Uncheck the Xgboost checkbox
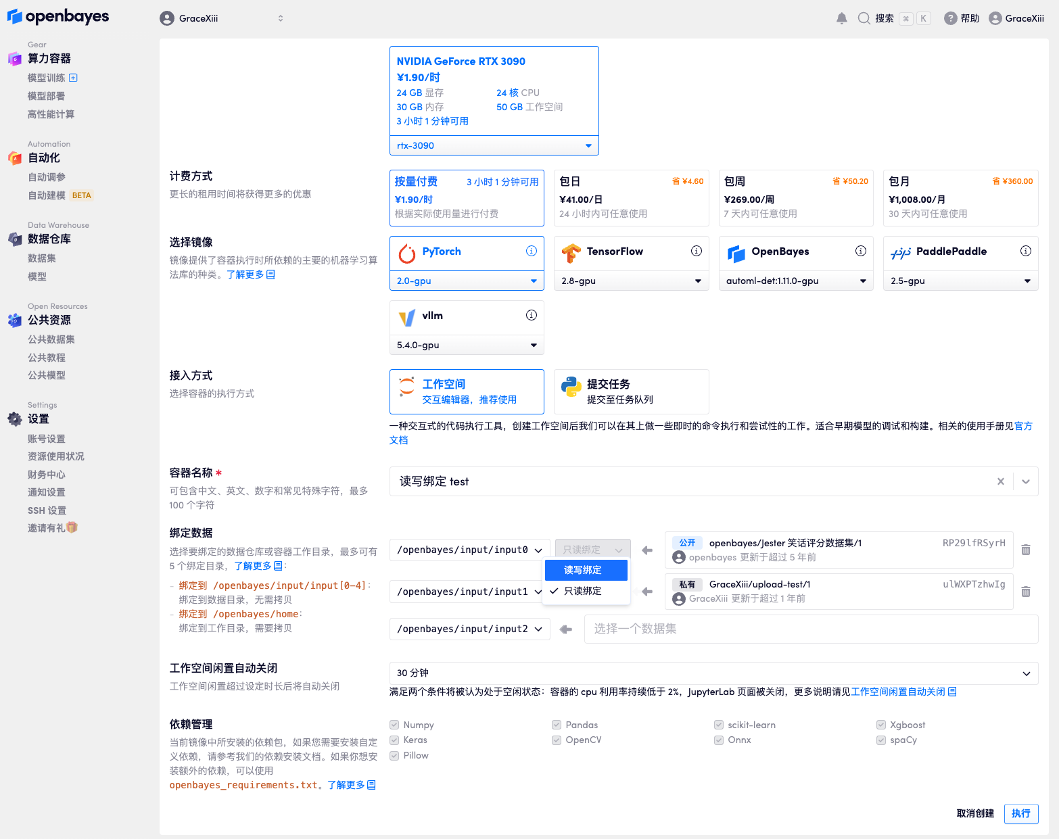Image resolution: width=1059 pixels, height=839 pixels. click(x=881, y=724)
